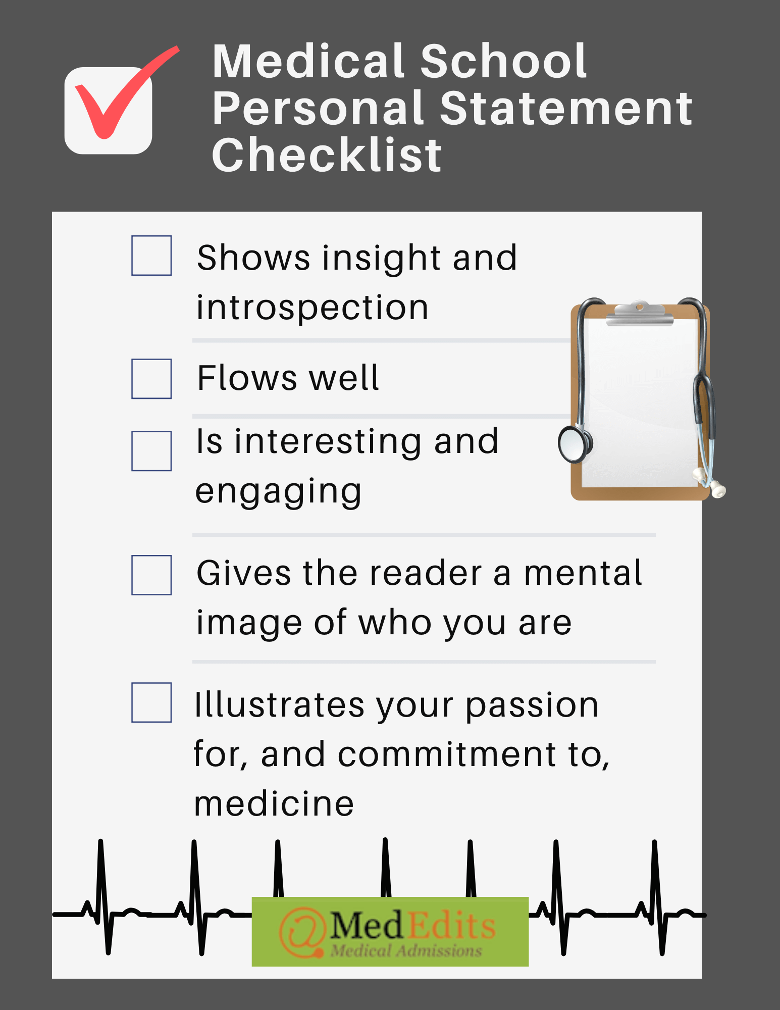Click the clipboard with stethoscope image
The image size is (780, 1010).
pyautogui.click(x=642, y=399)
